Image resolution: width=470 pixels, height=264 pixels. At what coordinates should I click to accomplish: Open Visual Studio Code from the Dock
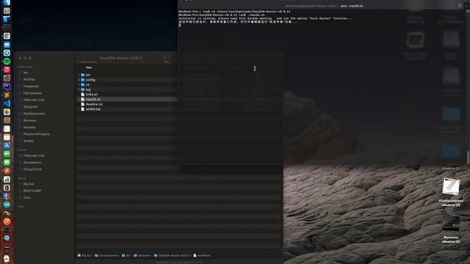[7, 103]
